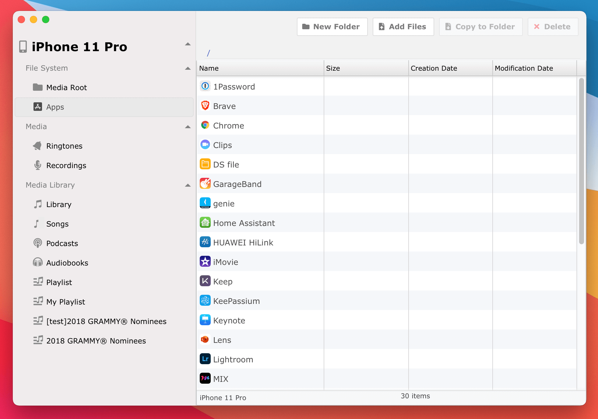Click the GarageBand name text

pos(237,184)
